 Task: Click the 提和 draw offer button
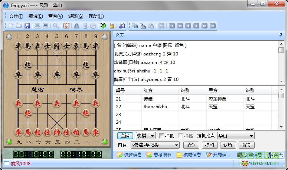pyautogui.click(x=210, y=145)
